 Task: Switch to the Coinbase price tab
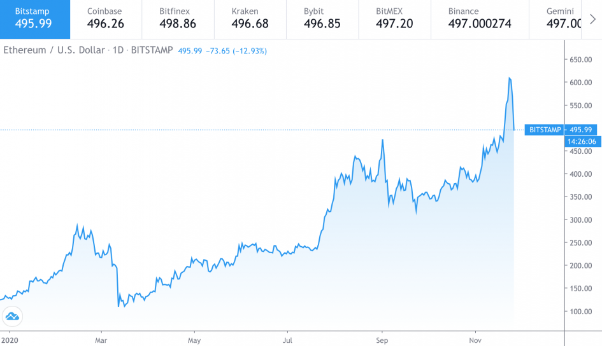(x=105, y=18)
